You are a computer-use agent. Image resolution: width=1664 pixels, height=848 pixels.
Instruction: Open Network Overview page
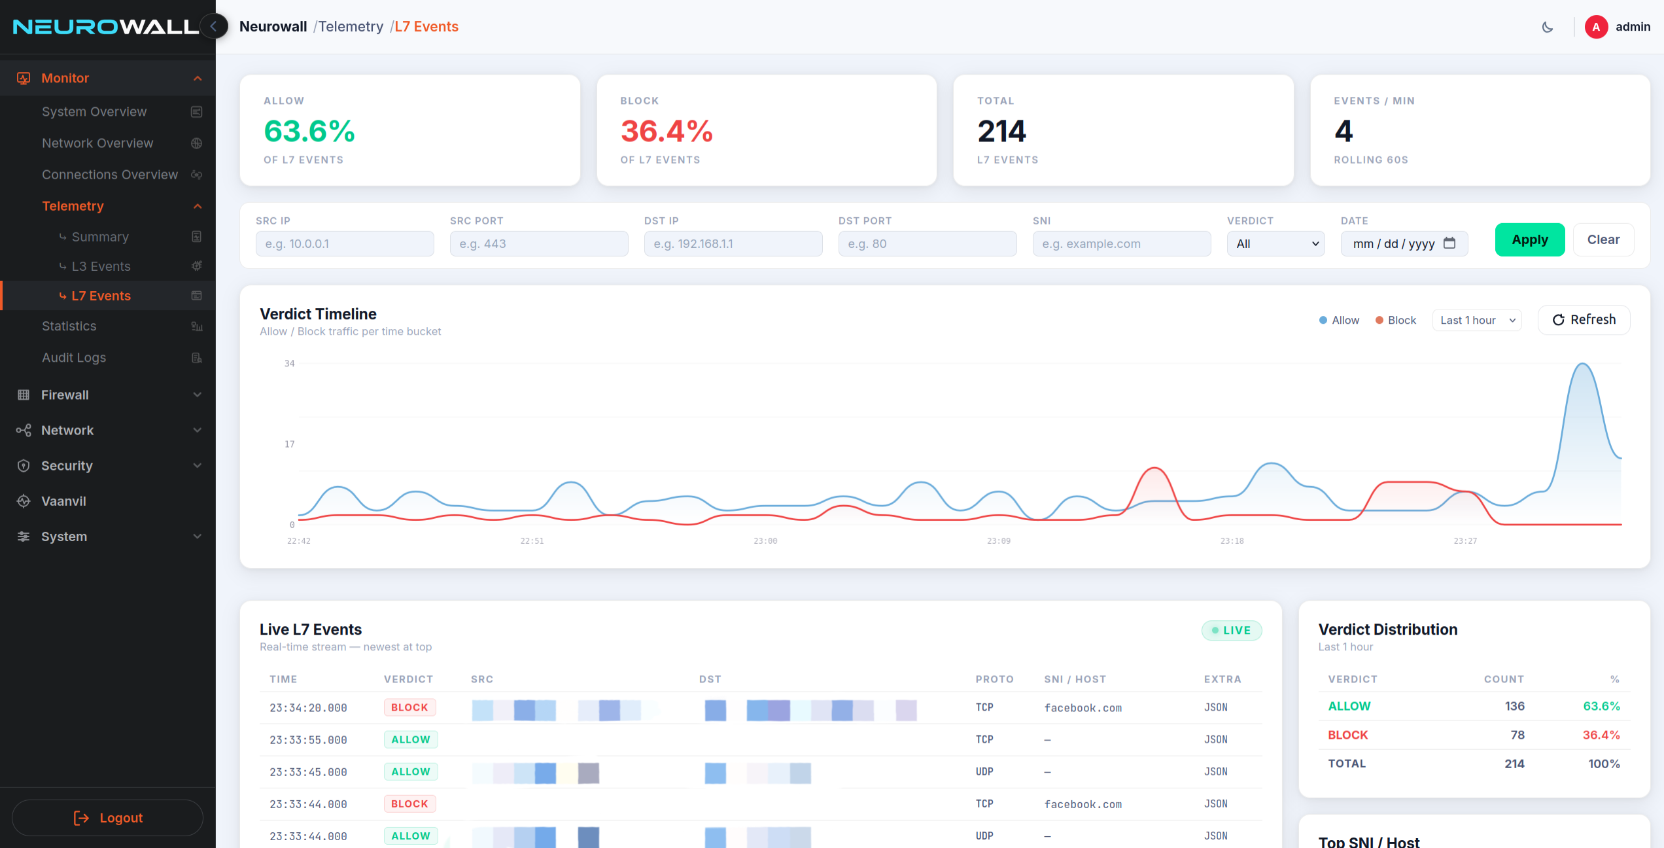click(97, 143)
